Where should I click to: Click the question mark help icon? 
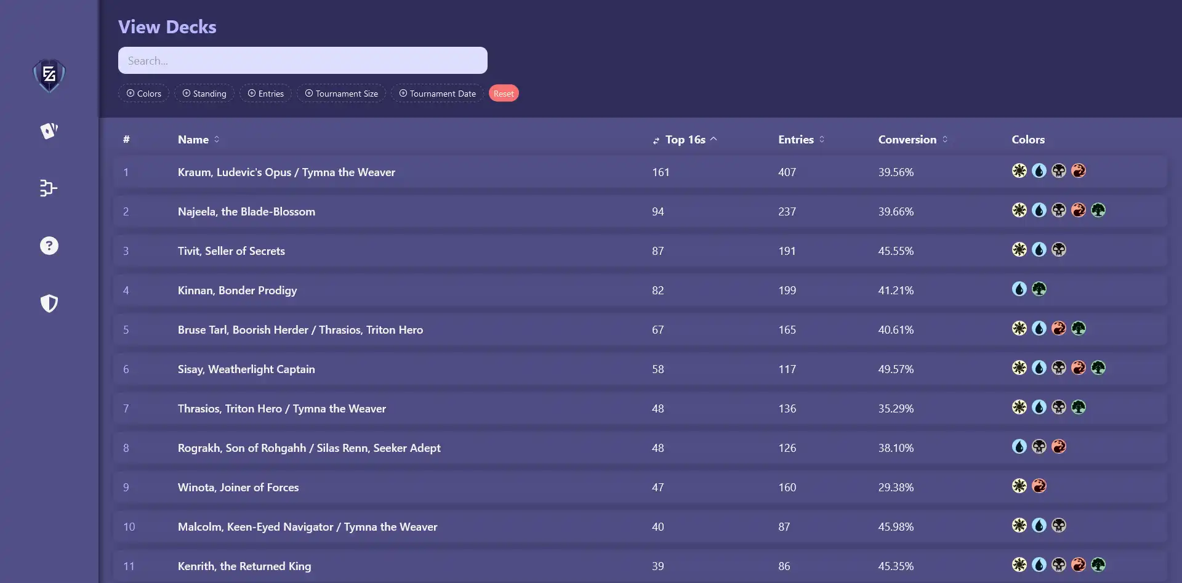point(49,246)
